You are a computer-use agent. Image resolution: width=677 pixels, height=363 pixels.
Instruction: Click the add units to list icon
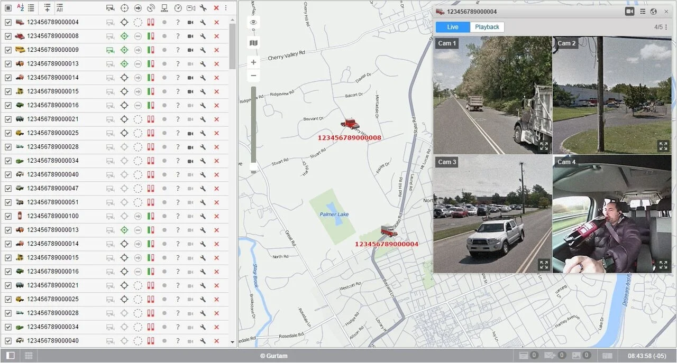click(x=47, y=8)
